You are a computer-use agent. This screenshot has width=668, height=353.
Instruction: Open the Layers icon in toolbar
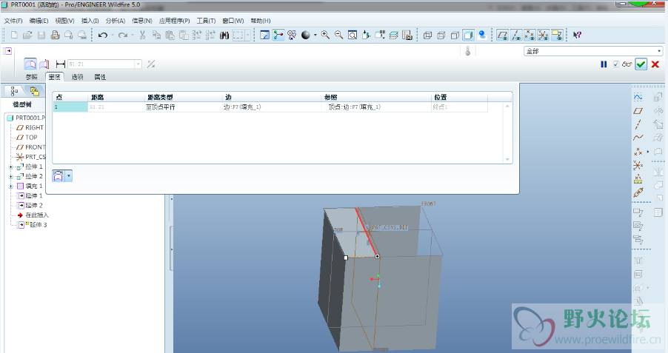pos(394,36)
